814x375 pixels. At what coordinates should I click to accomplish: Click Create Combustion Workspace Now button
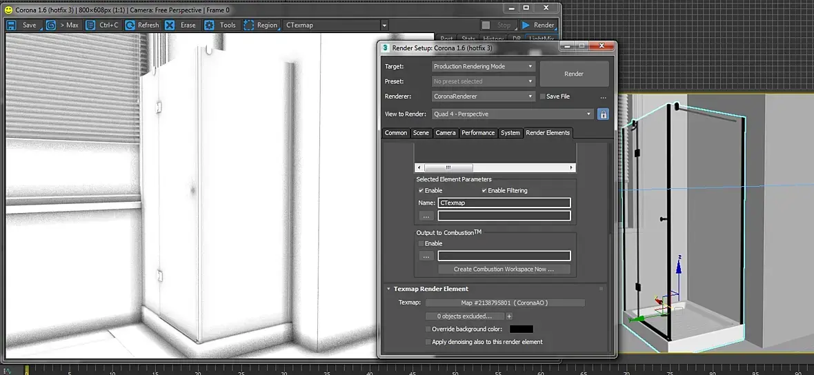(504, 270)
